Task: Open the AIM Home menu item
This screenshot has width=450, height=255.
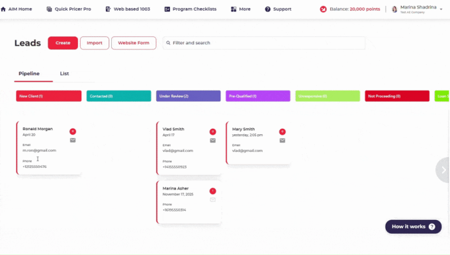Action: click(x=17, y=9)
